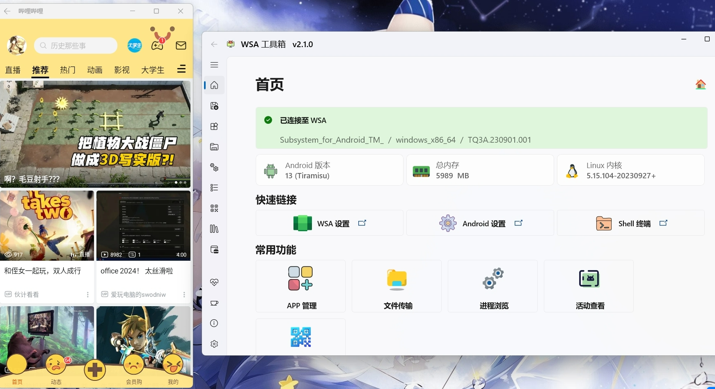This screenshot has width=715, height=389.
Task: Open WSA 设置 quick link
Action: tap(329, 223)
